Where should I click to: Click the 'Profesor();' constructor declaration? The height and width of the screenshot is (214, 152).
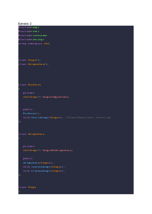(x=32, y=113)
